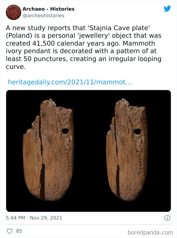Click the Archaeo - Histories display name
This screenshot has width=177, height=238.
coord(49,9)
